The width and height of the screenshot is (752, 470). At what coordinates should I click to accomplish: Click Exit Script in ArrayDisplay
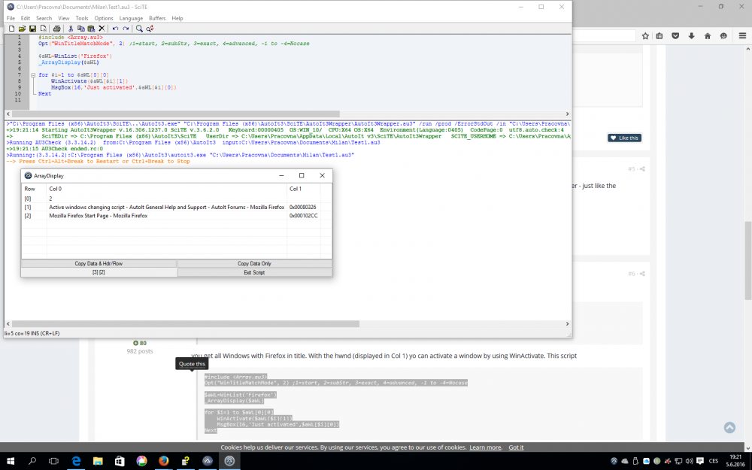pyautogui.click(x=254, y=272)
